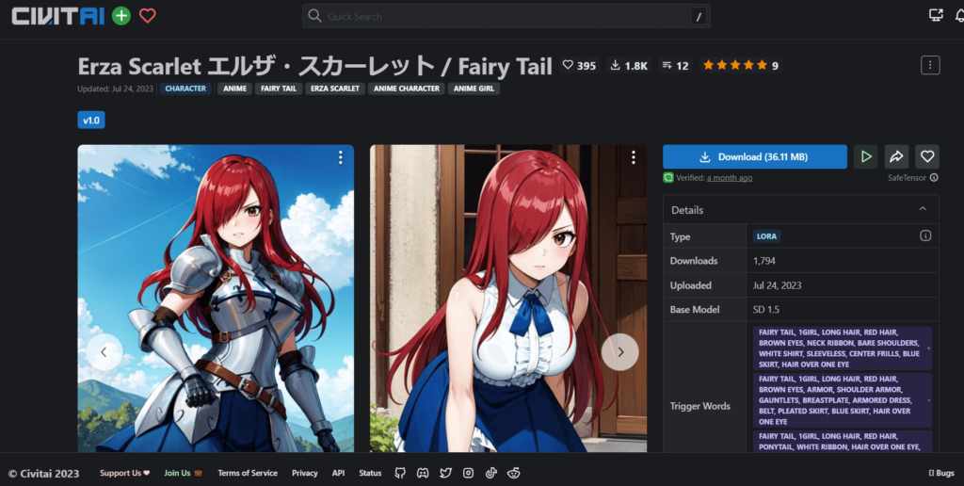The image size is (964, 486).
Task: Open the Reddit link in the footer
Action: 513,473
